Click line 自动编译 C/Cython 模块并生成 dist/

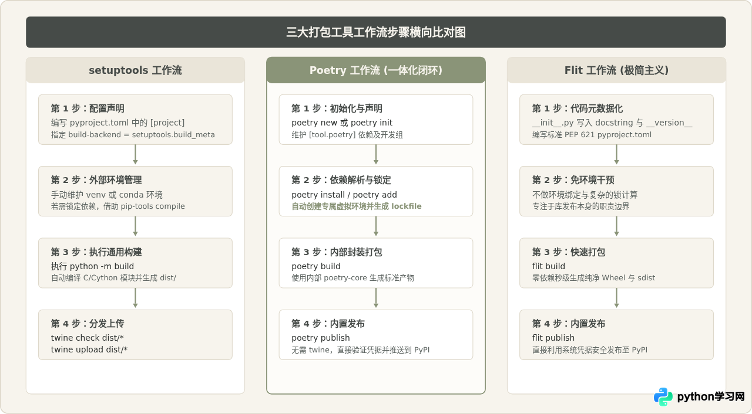pos(113,278)
